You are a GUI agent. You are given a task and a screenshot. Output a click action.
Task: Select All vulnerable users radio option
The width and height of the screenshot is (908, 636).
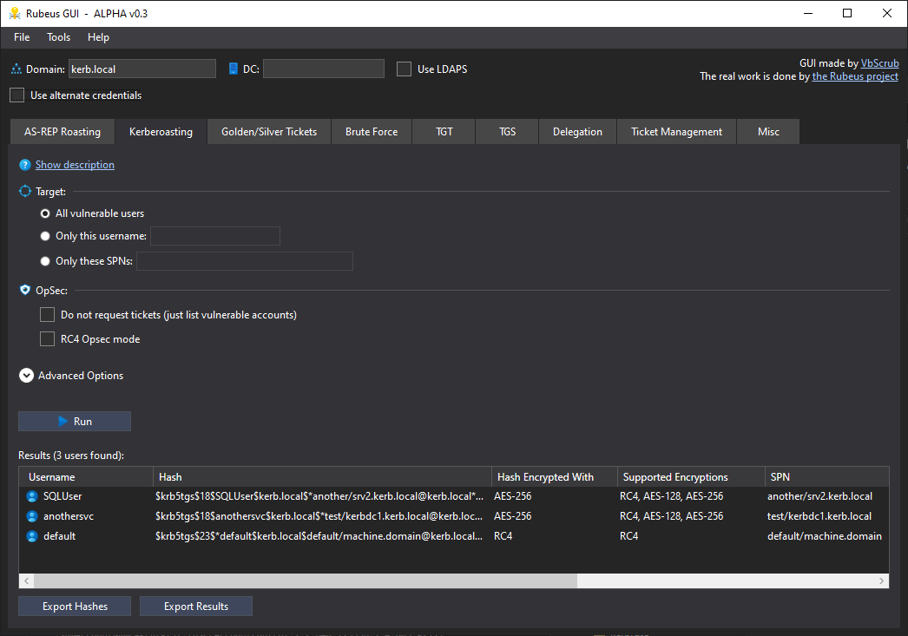point(45,213)
